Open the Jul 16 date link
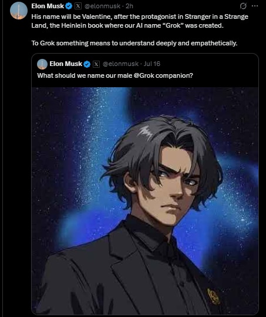 (152, 64)
